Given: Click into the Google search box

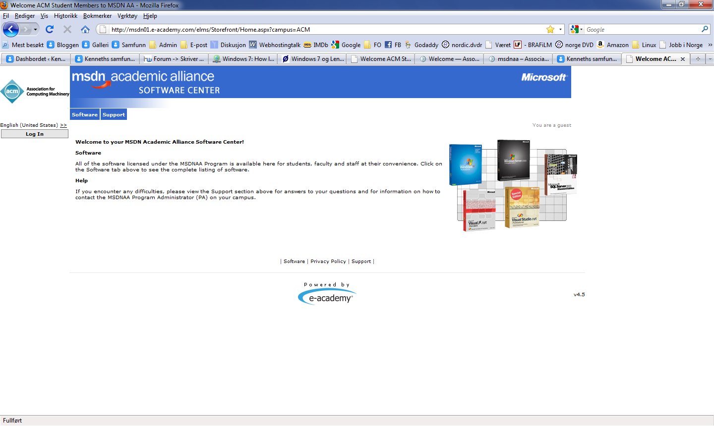Looking at the screenshot, I should point(643,29).
